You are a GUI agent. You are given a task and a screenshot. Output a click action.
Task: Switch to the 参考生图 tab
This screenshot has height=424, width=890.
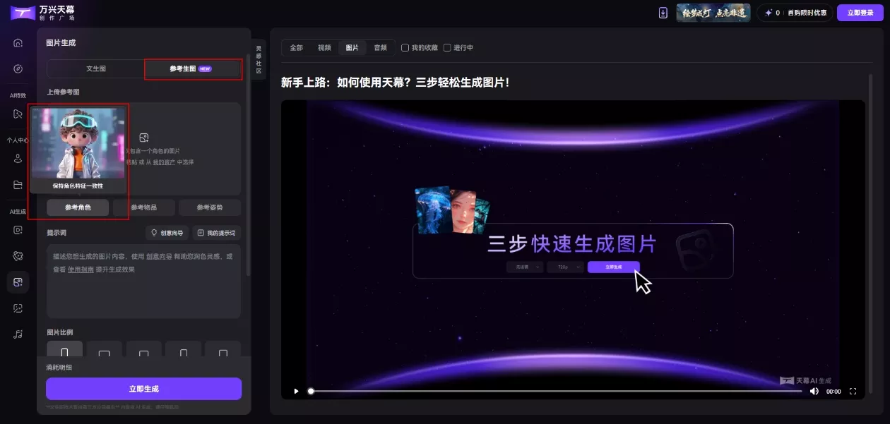click(193, 68)
